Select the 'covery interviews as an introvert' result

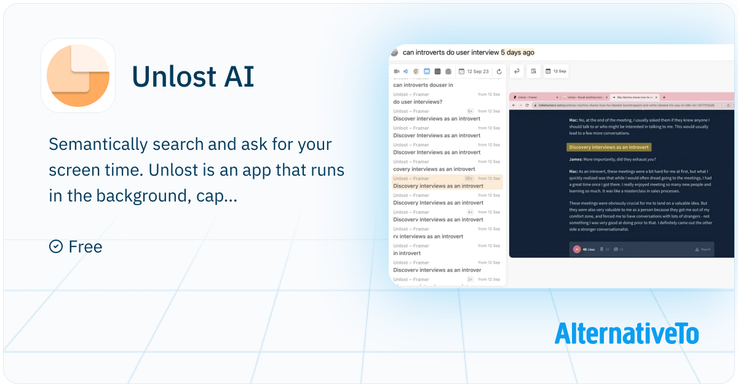pyautogui.click(x=447, y=165)
